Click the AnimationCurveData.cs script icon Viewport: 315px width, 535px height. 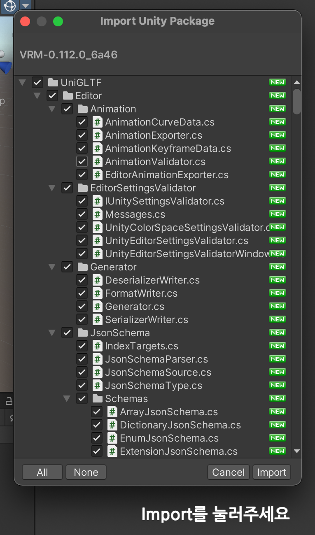(x=98, y=122)
